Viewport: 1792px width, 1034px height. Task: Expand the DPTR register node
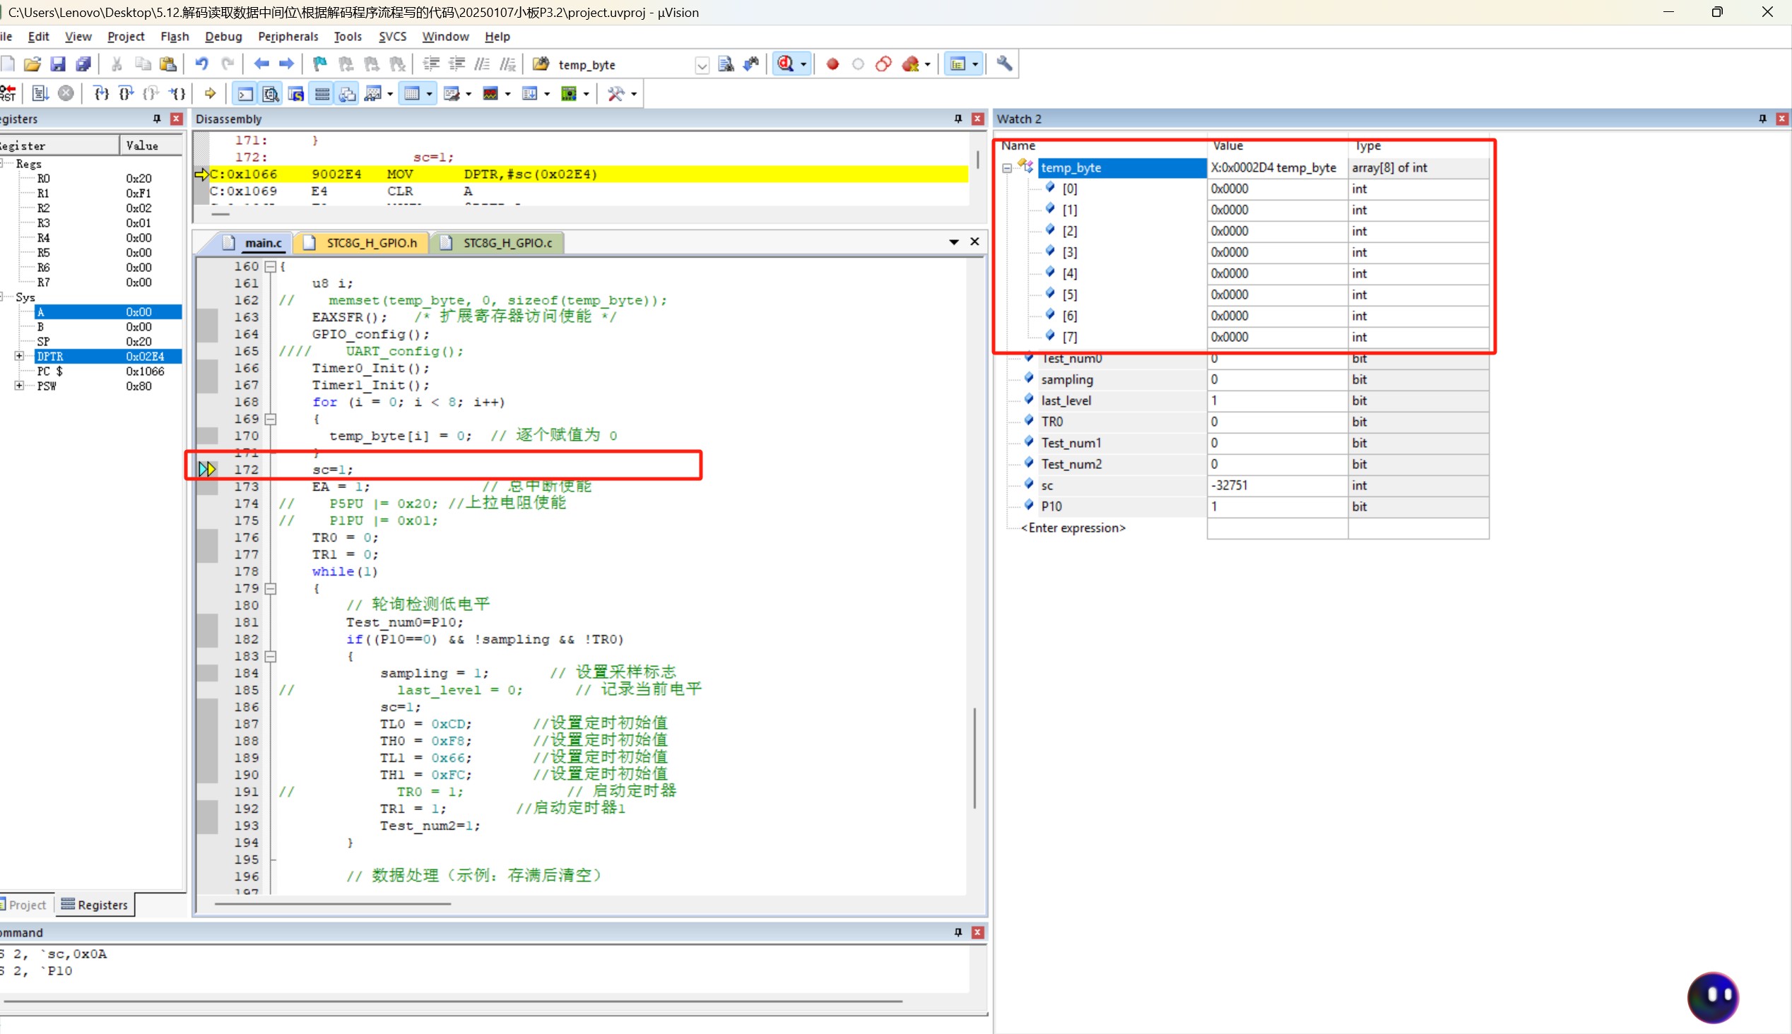19,357
